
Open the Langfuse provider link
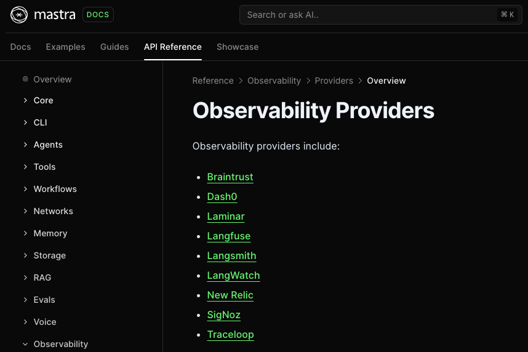229,236
